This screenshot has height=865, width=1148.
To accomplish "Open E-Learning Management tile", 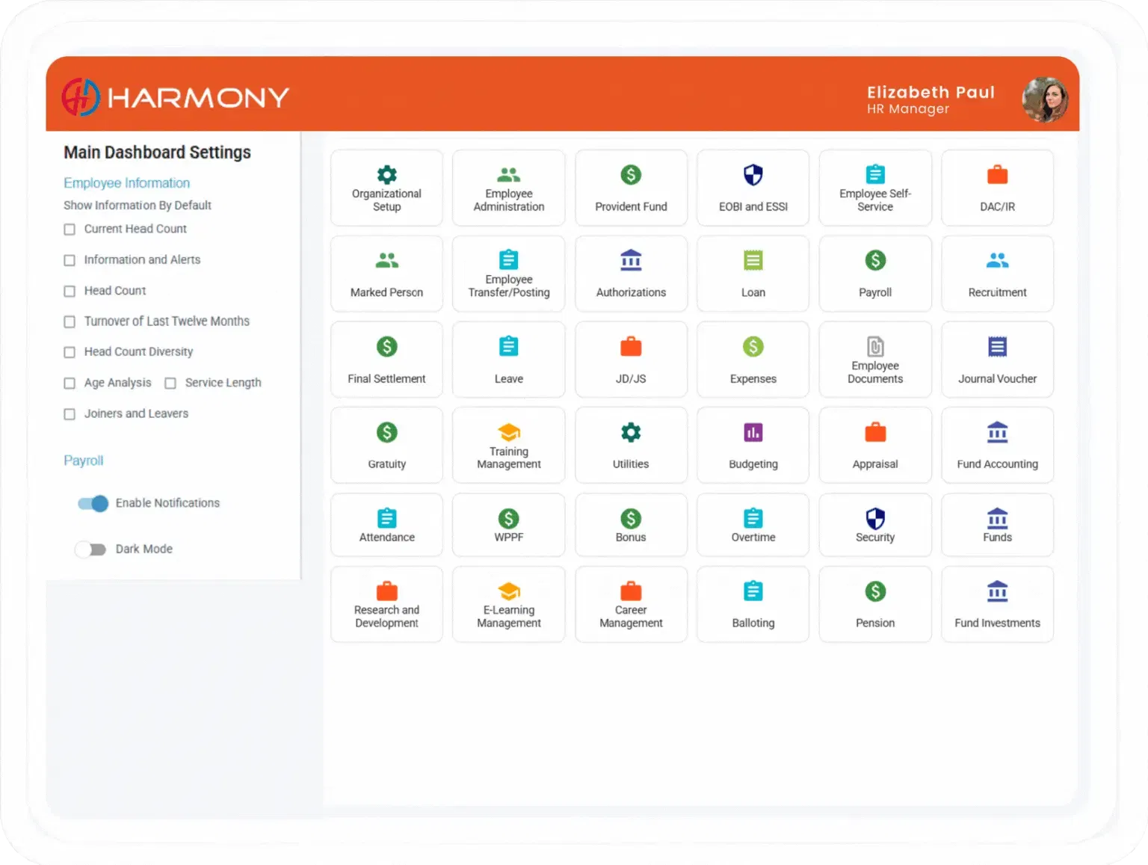I will pos(509,604).
